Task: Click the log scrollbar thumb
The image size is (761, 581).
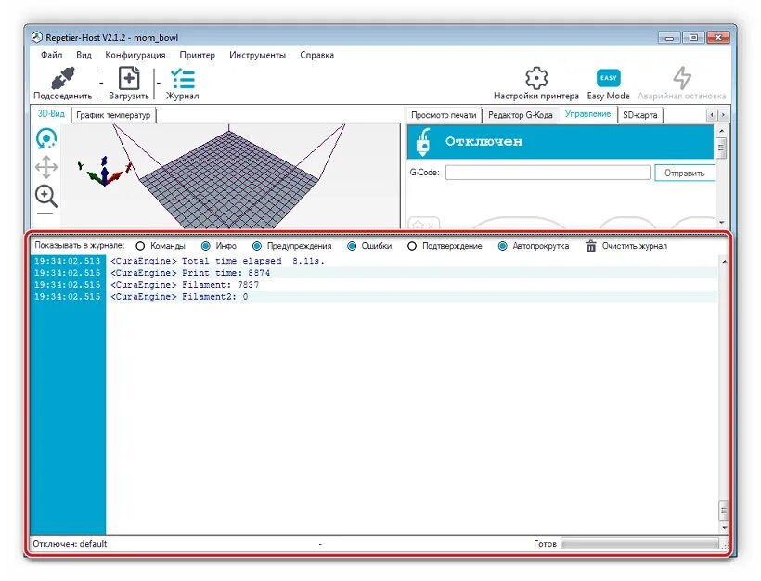Action: pyautogui.click(x=724, y=510)
